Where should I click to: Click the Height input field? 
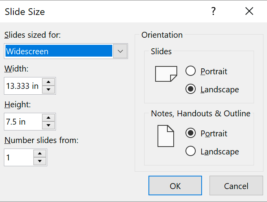click(x=23, y=121)
